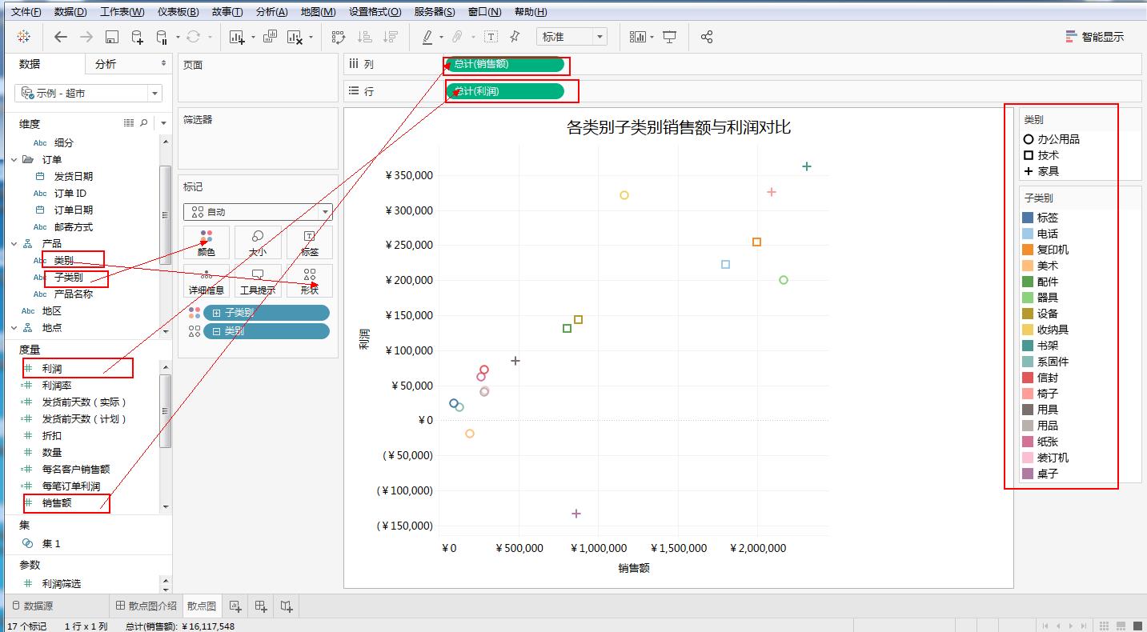Click the 大小 size mark button
Image resolution: width=1147 pixels, height=632 pixels.
pyautogui.click(x=258, y=242)
